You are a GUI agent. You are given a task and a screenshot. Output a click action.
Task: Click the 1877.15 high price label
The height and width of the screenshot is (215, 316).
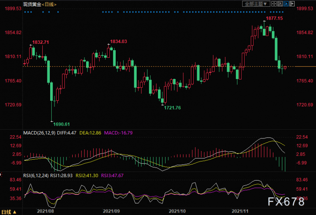point(274,18)
